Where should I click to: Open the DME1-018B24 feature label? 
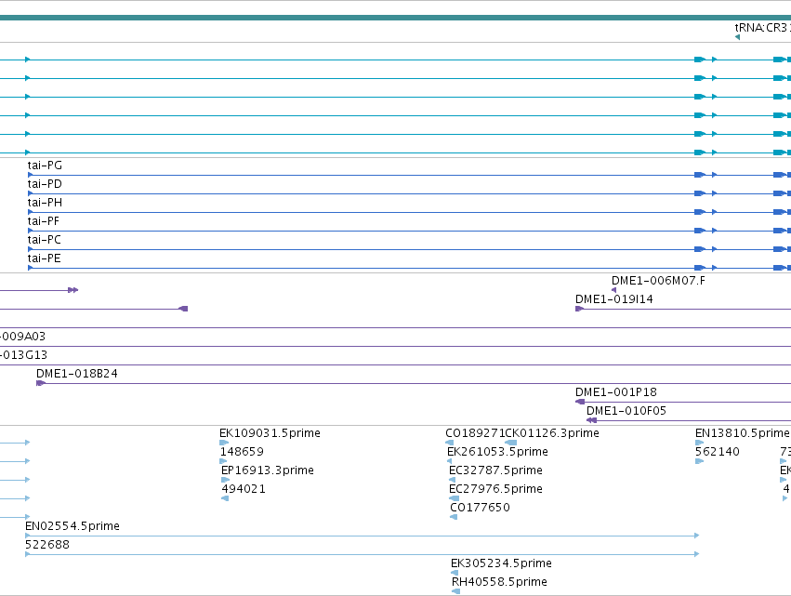[76, 374]
